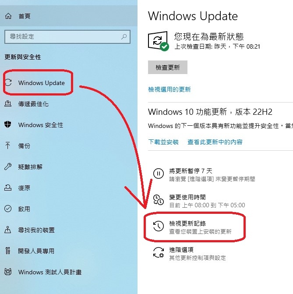Screen dimensions: 293x294
Task: Click the pause icon for 將更新暫停 7 天
Action: [x=159, y=174]
